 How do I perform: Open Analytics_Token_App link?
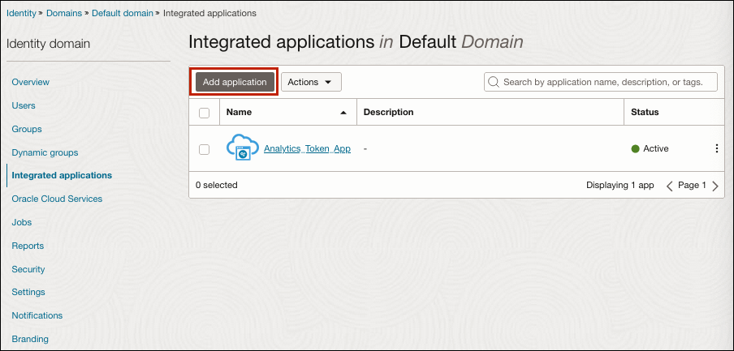point(307,148)
